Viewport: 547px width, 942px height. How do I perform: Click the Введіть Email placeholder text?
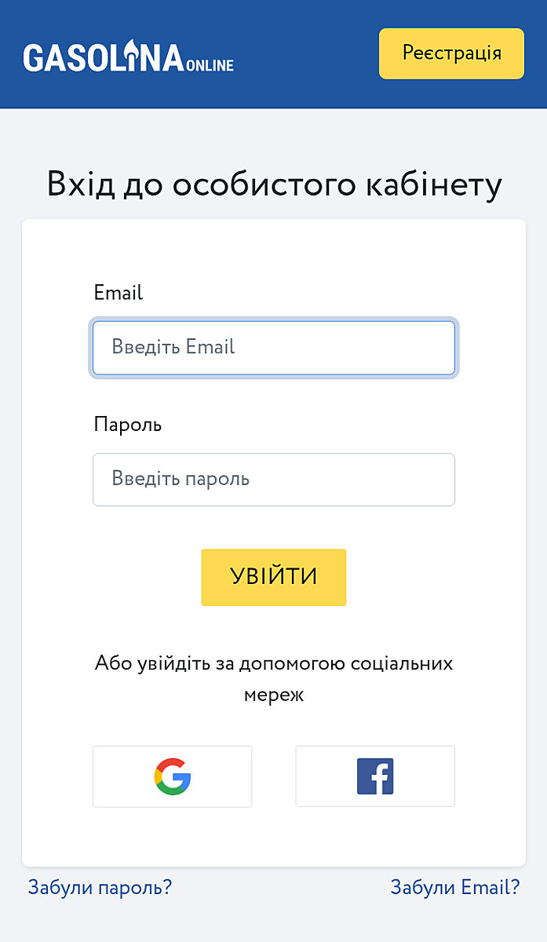click(x=173, y=347)
